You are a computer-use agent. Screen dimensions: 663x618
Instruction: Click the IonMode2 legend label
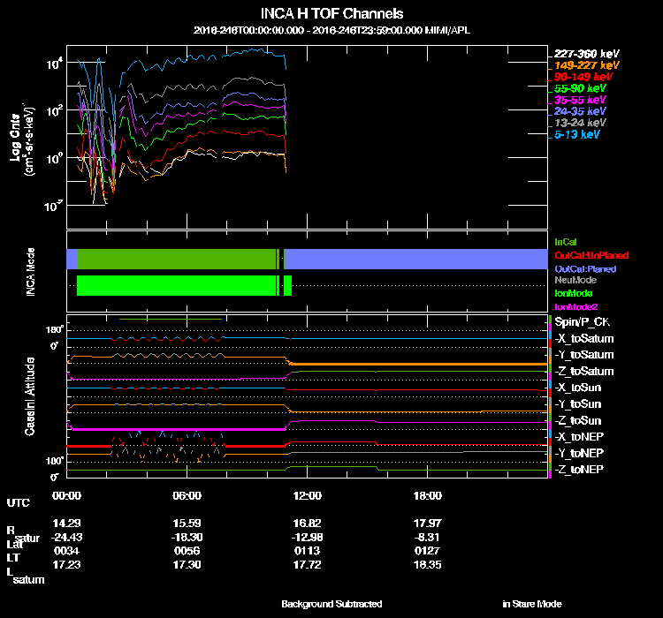click(x=575, y=306)
